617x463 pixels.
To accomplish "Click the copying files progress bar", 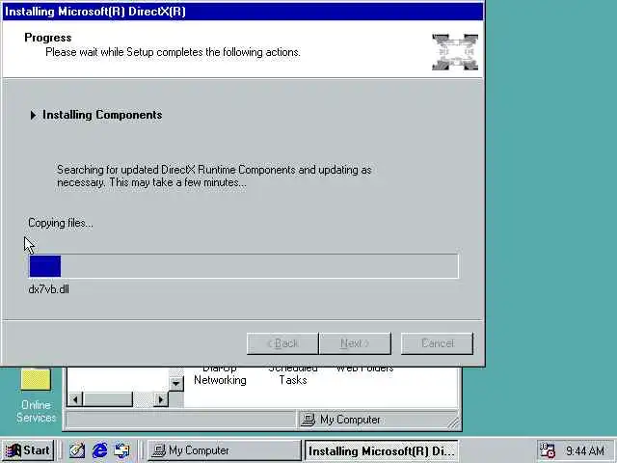I will [x=244, y=266].
